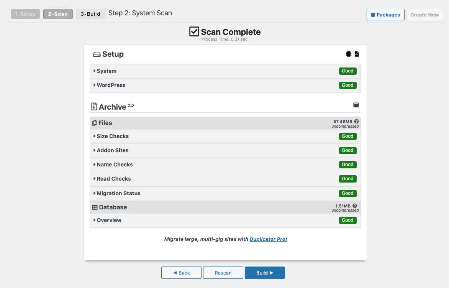Expand the Addon Sites row

click(x=225, y=150)
